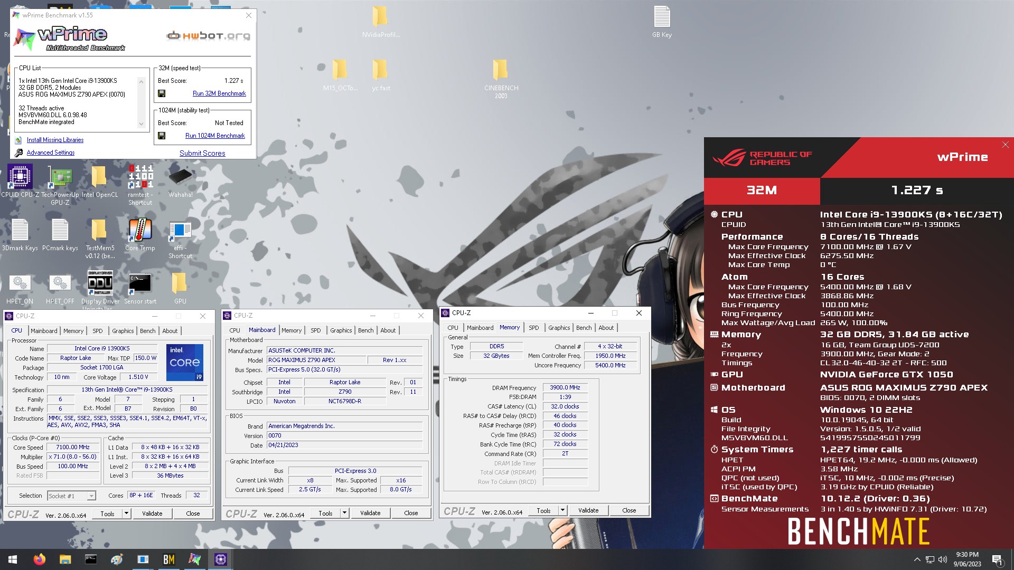
Task: Open File Explorer from the taskbar
Action: (65, 559)
